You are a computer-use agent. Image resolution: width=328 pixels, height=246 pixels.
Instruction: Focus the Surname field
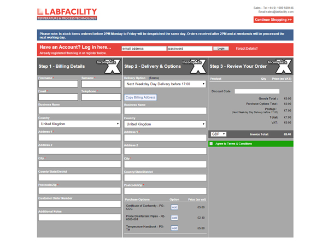click(x=101, y=84)
